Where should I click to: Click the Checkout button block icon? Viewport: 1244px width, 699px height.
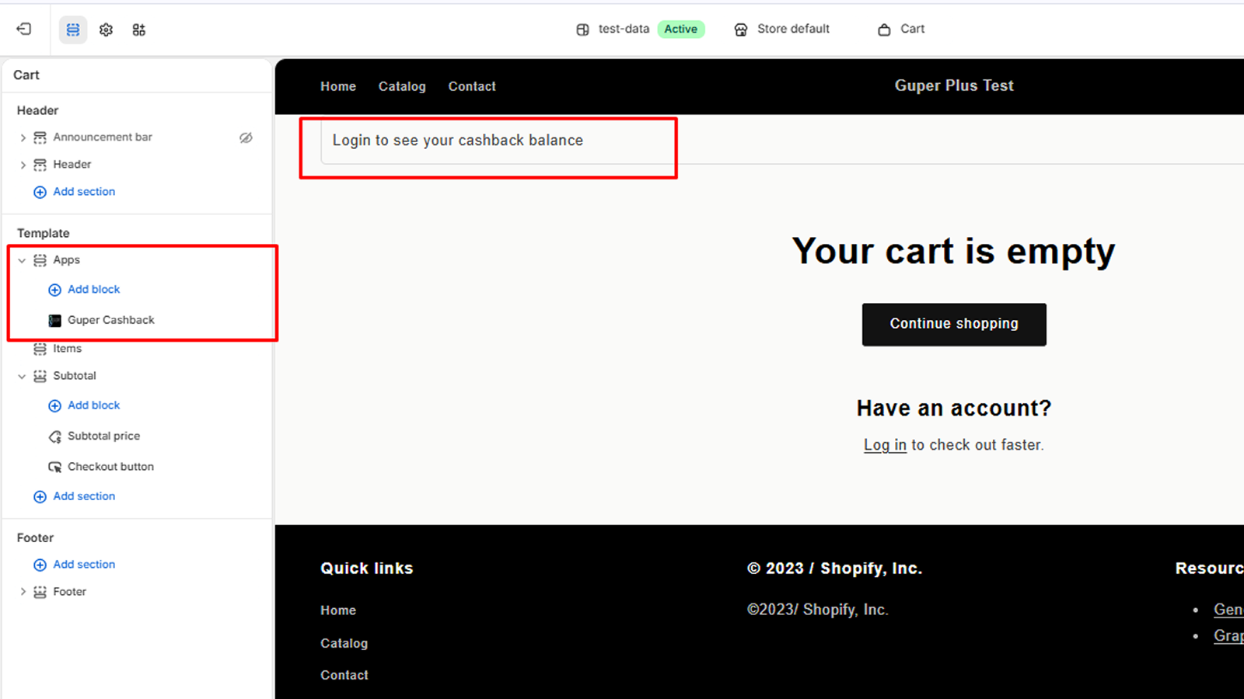[x=54, y=467]
